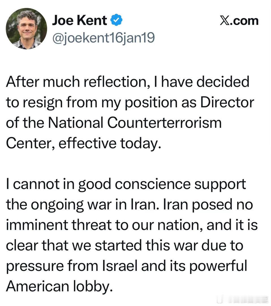Click the @joekent16jan19 handle
This screenshot has width=271, height=306.
pyautogui.click(x=103, y=38)
